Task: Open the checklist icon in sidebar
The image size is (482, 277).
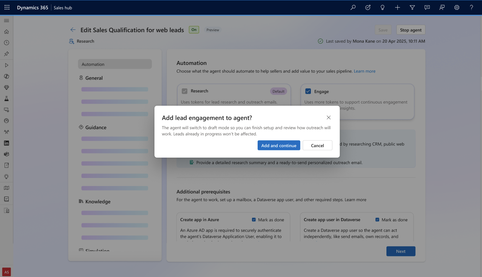Action: (x=6, y=199)
